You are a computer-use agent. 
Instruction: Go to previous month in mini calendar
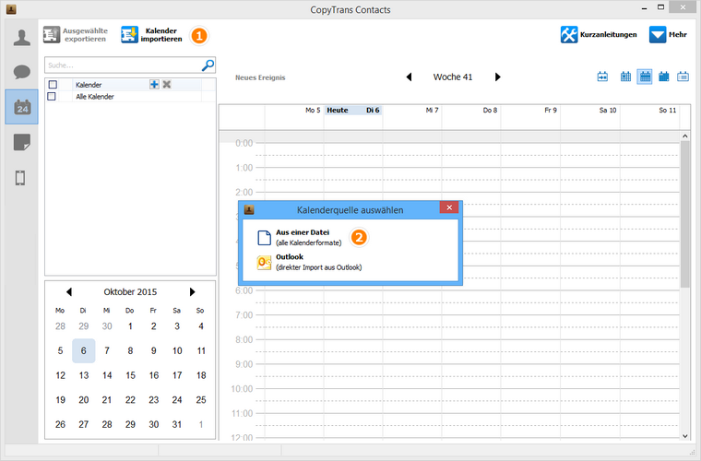coord(69,291)
